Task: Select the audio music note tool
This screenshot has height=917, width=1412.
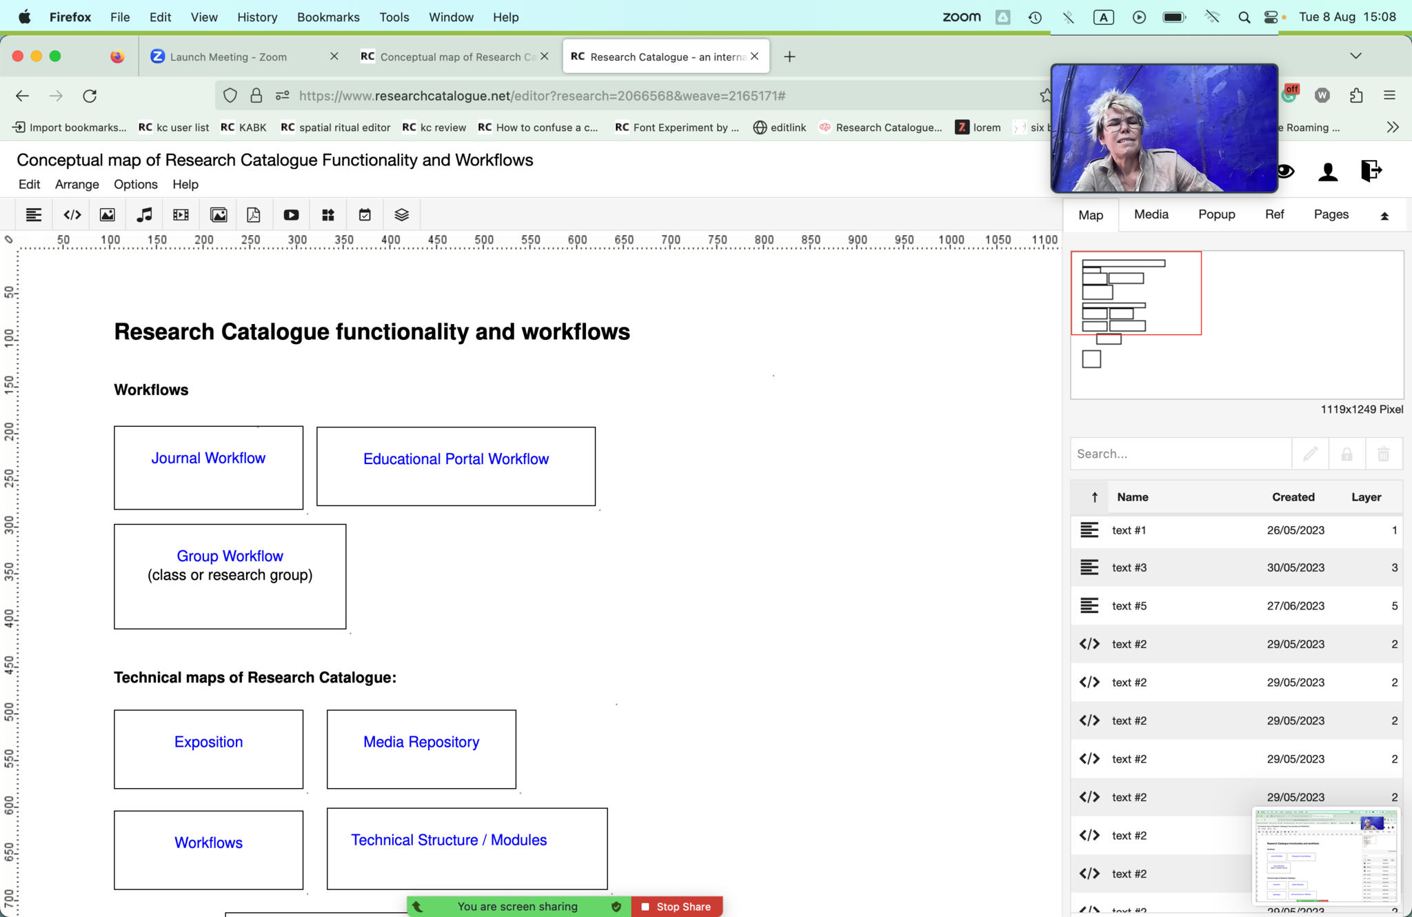Action: point(144,215)
